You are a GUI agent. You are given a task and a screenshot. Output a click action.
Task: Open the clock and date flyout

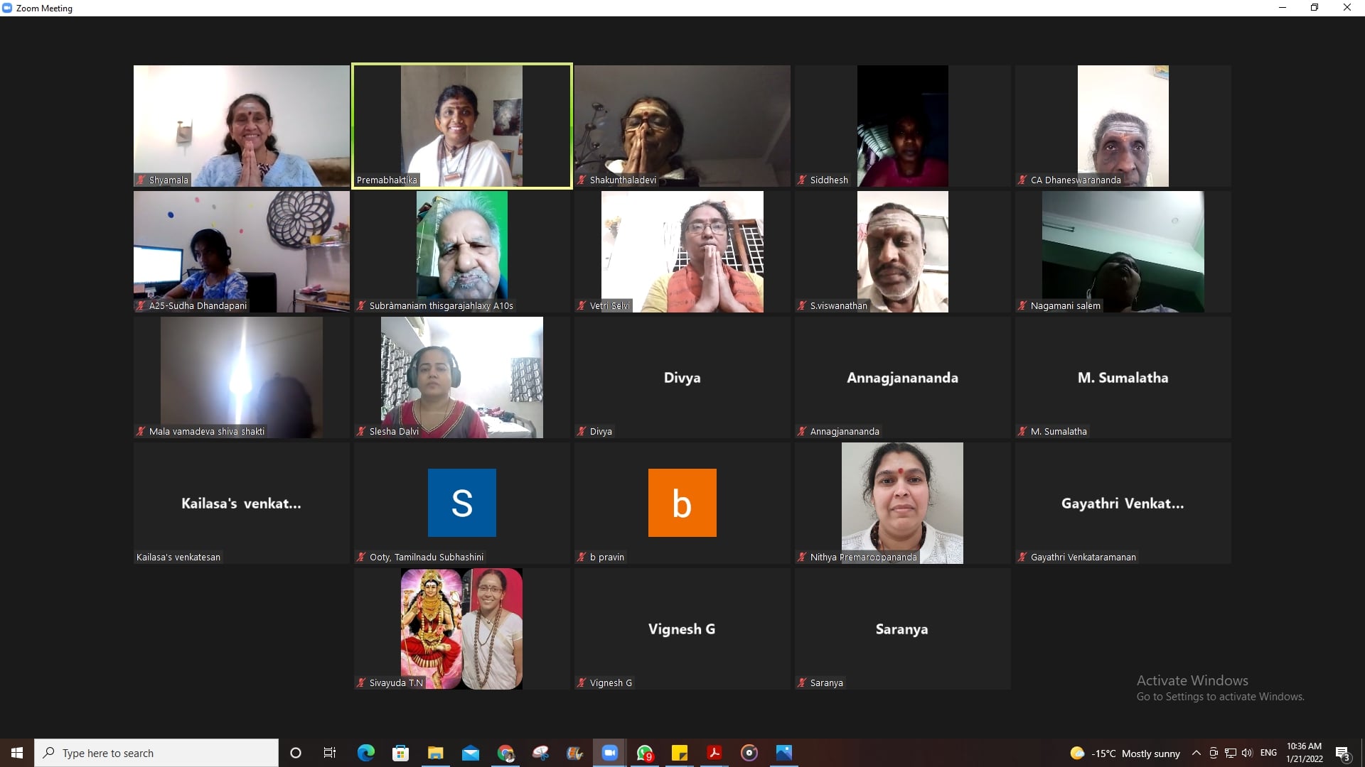(x=1304, y=753)
